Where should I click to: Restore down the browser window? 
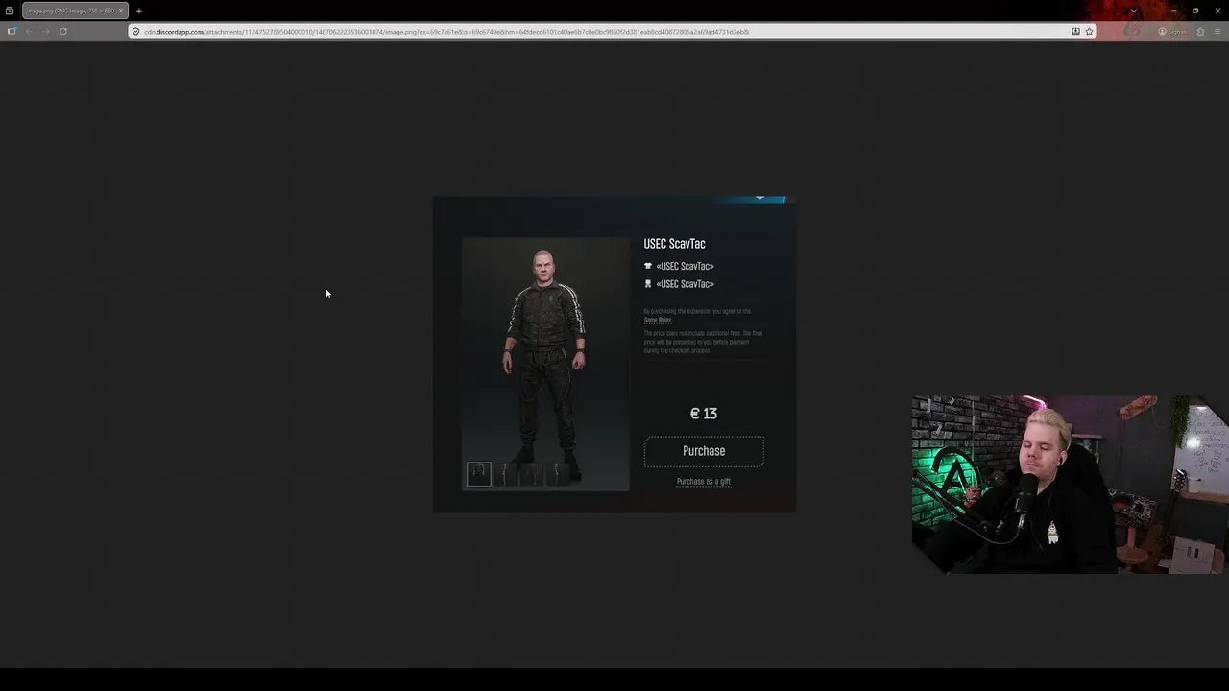pos(1195,11)
